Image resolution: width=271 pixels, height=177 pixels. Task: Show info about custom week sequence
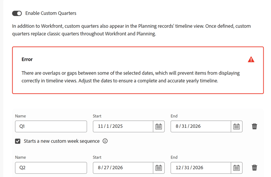[105, 141]
